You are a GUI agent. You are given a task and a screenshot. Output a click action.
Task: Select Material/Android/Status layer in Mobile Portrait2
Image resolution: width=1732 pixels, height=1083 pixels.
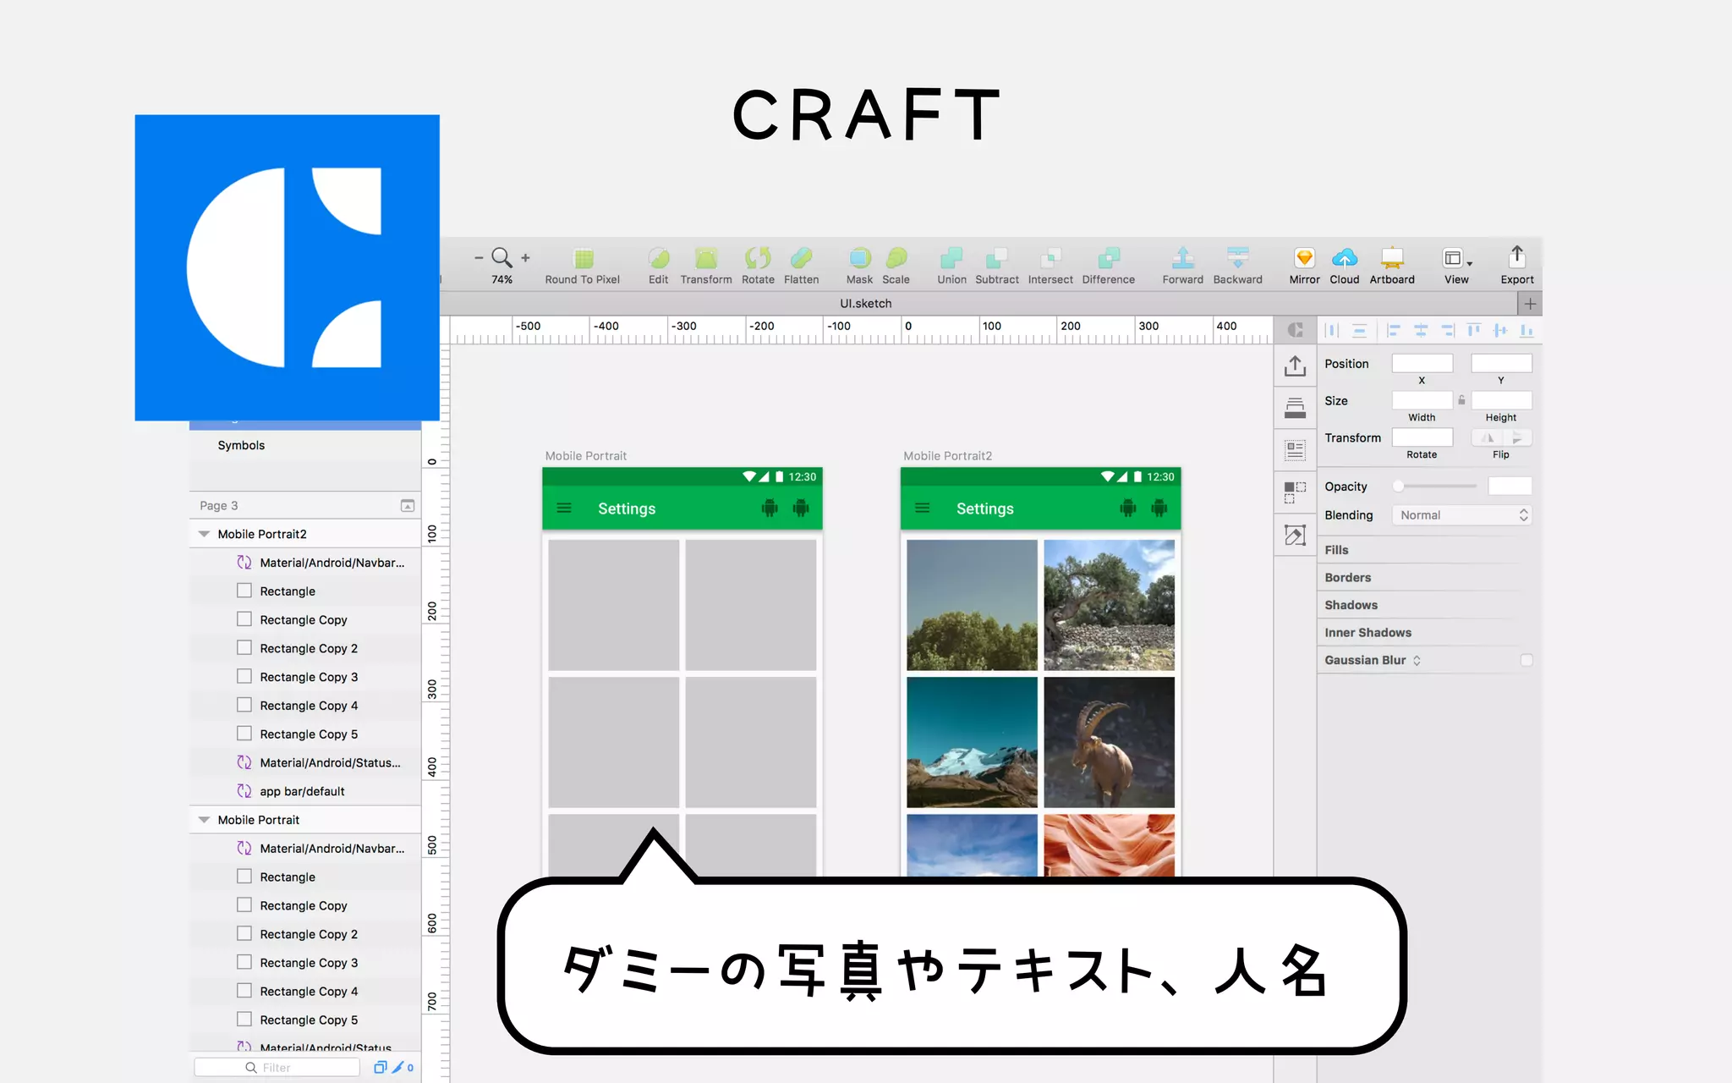pos(304,762)
